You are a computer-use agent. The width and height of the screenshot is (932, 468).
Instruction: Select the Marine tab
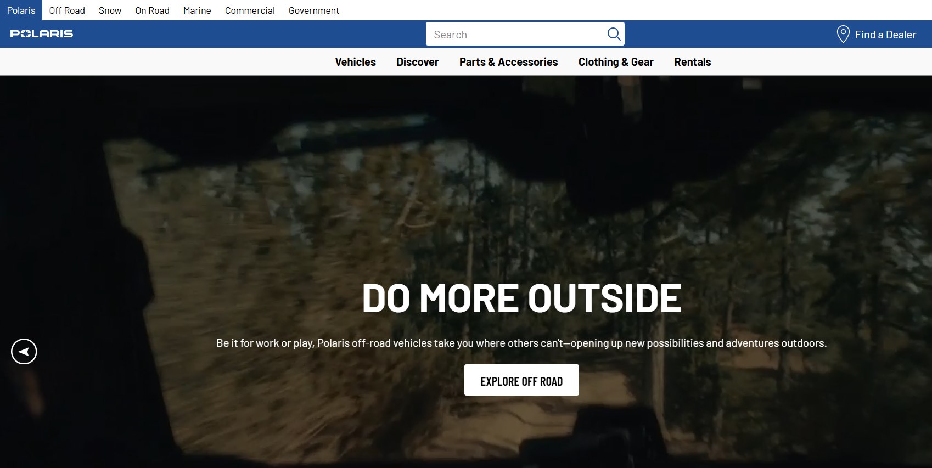click(197, 10)
